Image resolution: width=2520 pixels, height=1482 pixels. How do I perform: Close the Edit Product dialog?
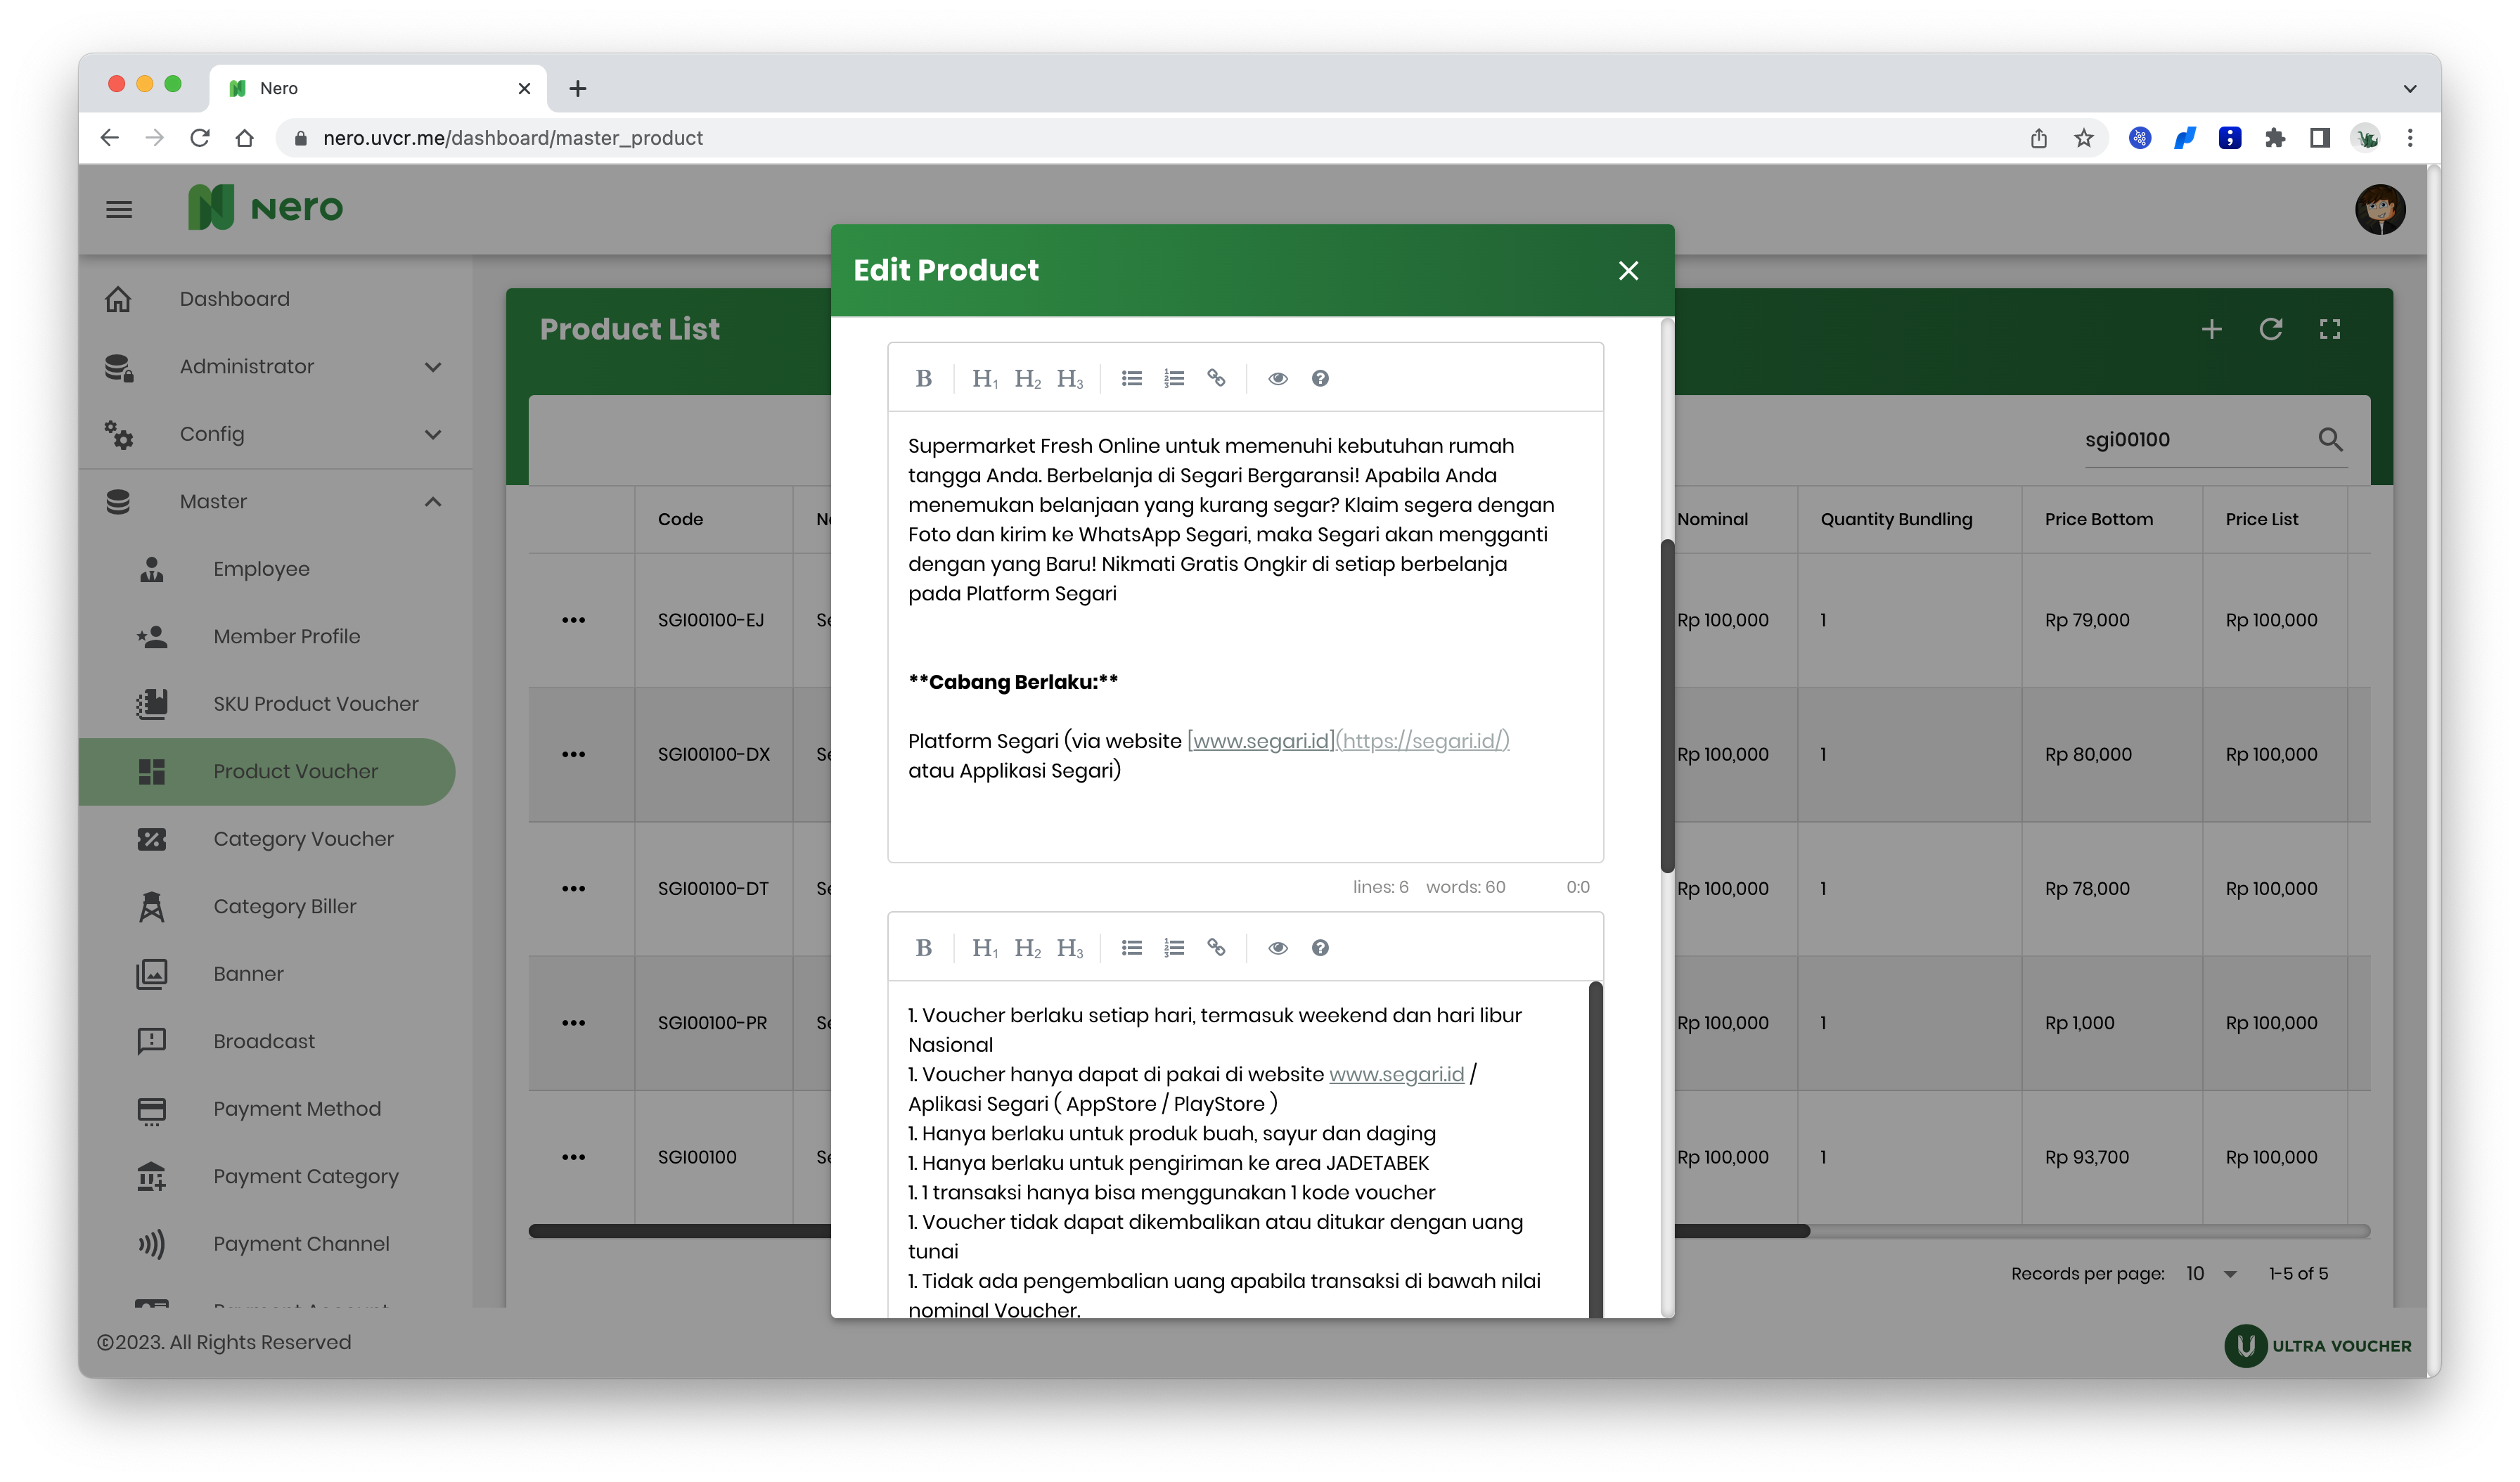click(x=1628, y=271)
